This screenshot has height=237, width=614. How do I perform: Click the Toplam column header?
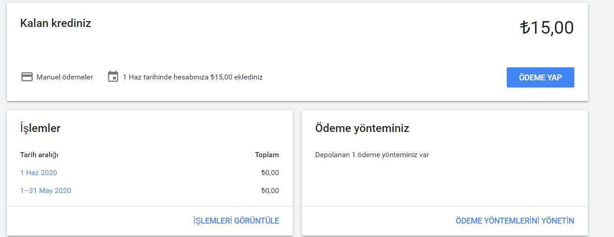coord(267,155)
